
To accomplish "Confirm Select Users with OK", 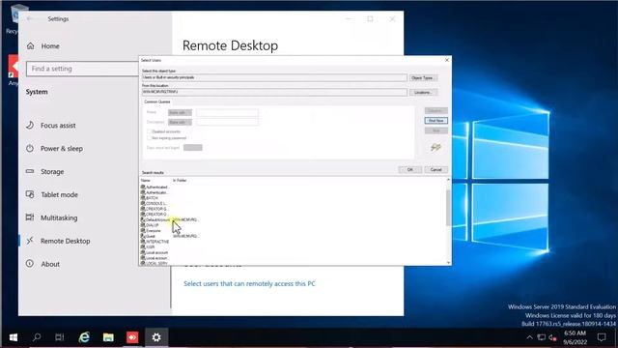I will (x=409, y=170).
